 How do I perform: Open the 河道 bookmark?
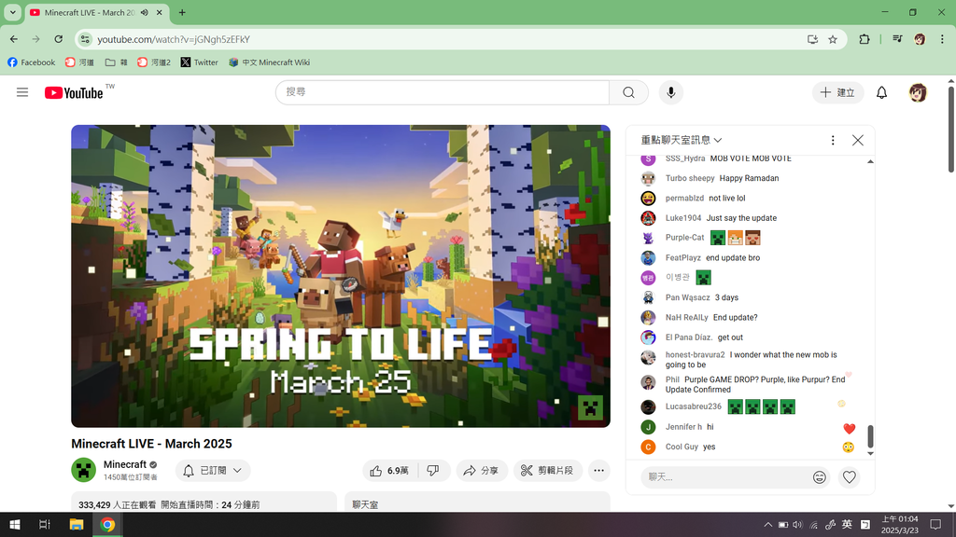click(x=79, y=62)
